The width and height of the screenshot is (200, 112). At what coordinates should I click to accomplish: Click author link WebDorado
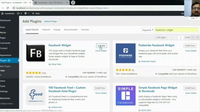tap(57, 107)
